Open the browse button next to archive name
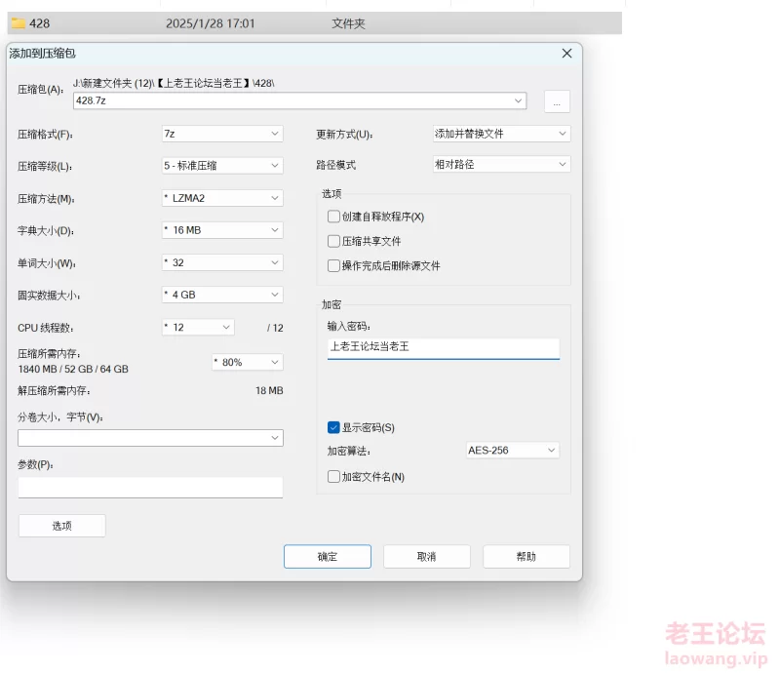780x674 pixels. (x=557, y=101)
